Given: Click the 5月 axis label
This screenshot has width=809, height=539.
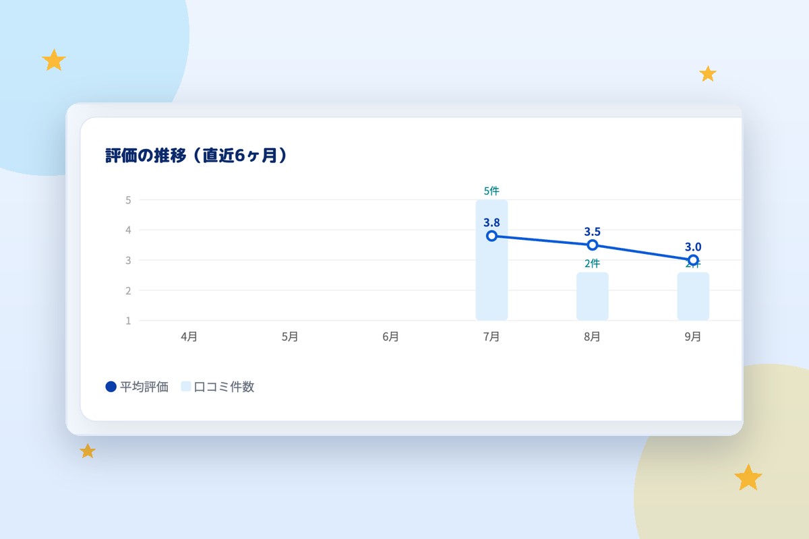Looking at the screenshot, I should click(290, 337).
